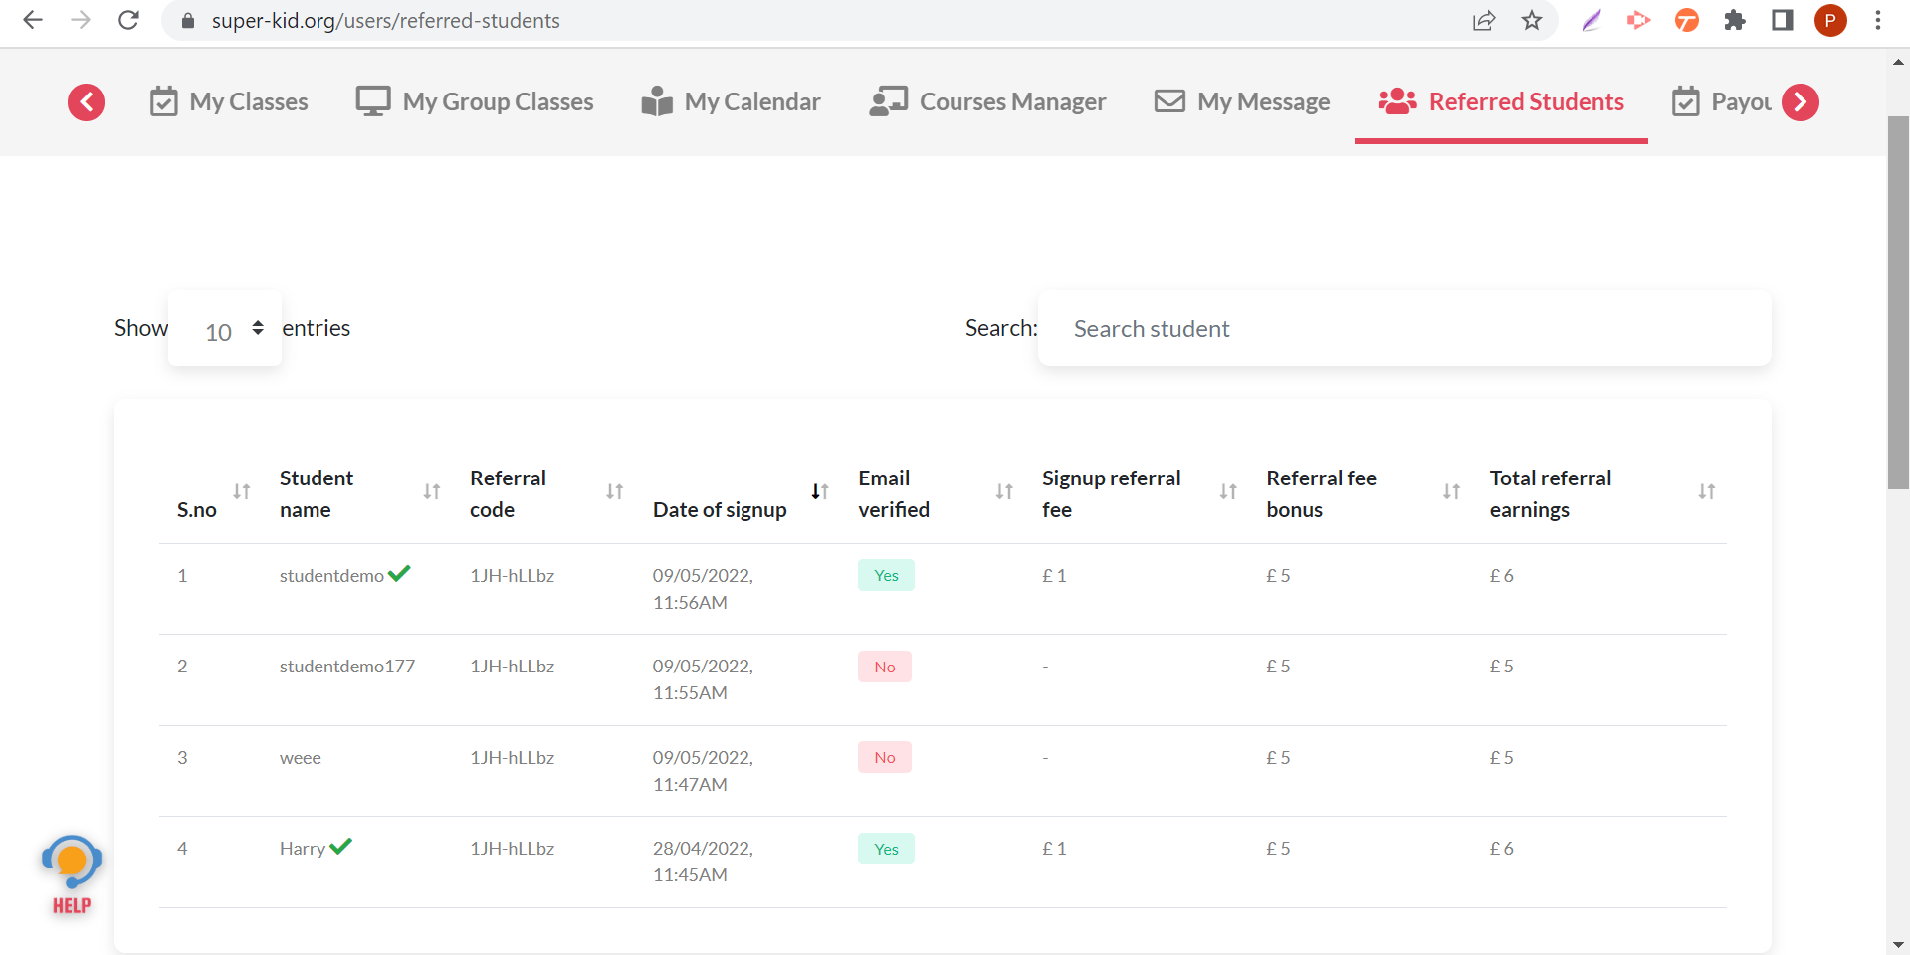Reload the page
The height and width of the screenshot is (955, 1910).
[128, 20]
